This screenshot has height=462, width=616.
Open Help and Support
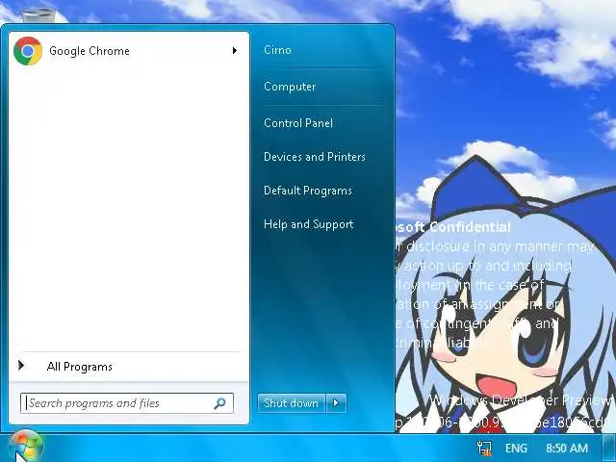pos(308,224)
